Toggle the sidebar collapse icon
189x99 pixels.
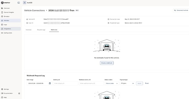pyautogui.click(x=19, y=3)
